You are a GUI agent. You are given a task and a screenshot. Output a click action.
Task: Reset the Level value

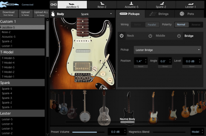pyautogui.click(x=192, y=66)
